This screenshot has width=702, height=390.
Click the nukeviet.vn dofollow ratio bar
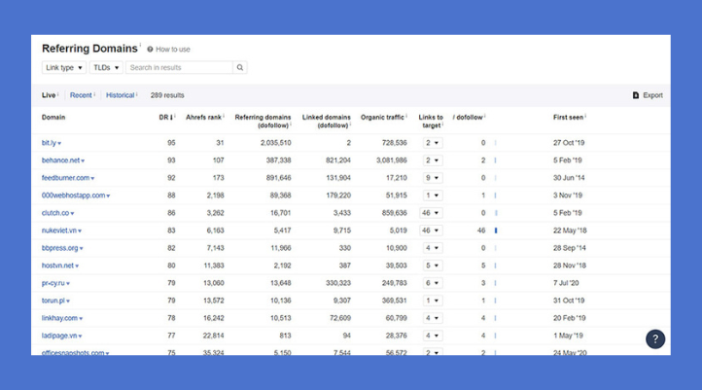[x=496, y=230]
